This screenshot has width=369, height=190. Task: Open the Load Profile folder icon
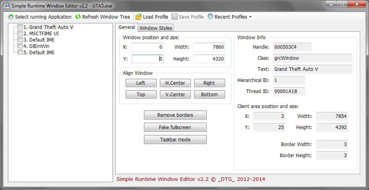pos(139,17)
